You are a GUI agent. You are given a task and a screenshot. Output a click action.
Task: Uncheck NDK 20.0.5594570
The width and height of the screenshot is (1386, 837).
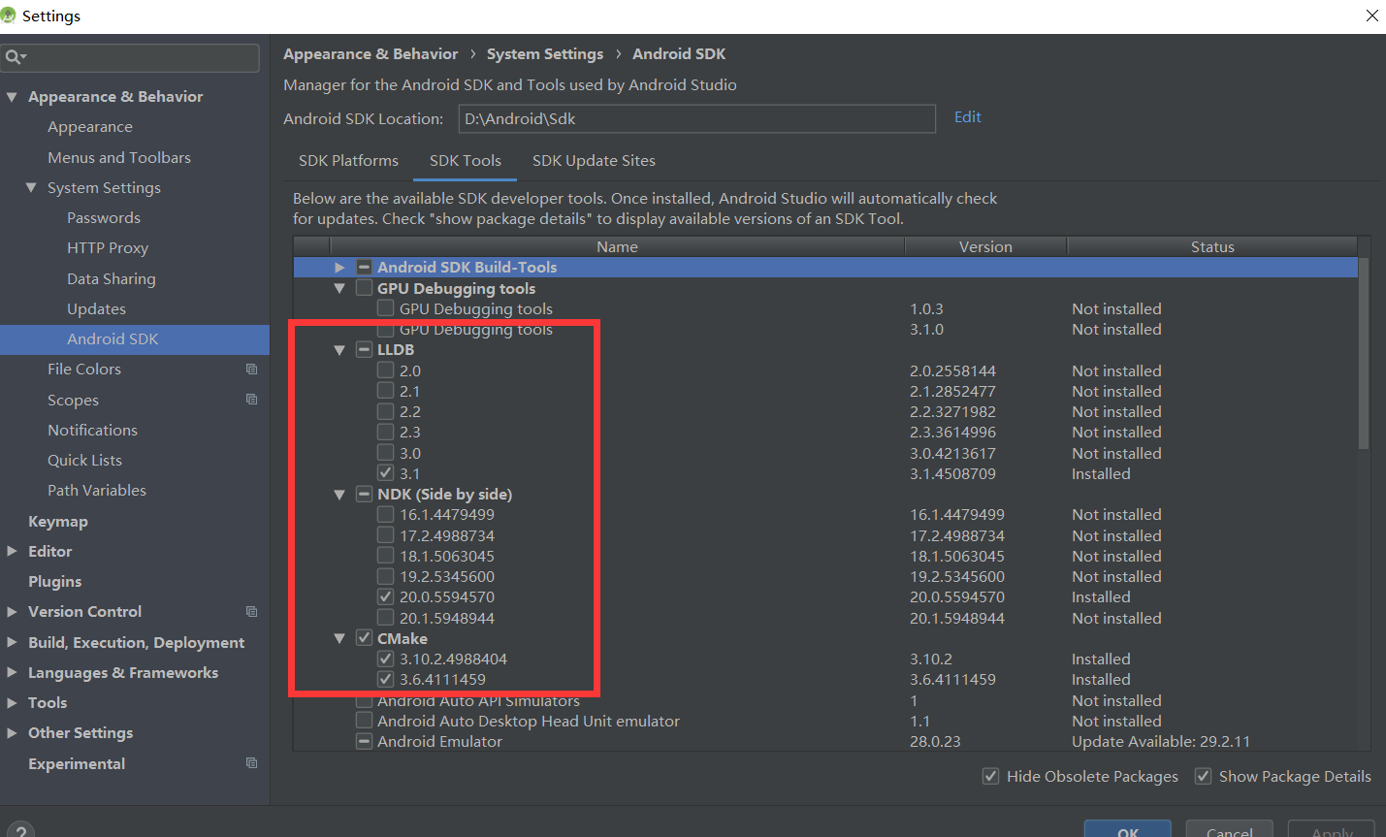coord(386,596)
